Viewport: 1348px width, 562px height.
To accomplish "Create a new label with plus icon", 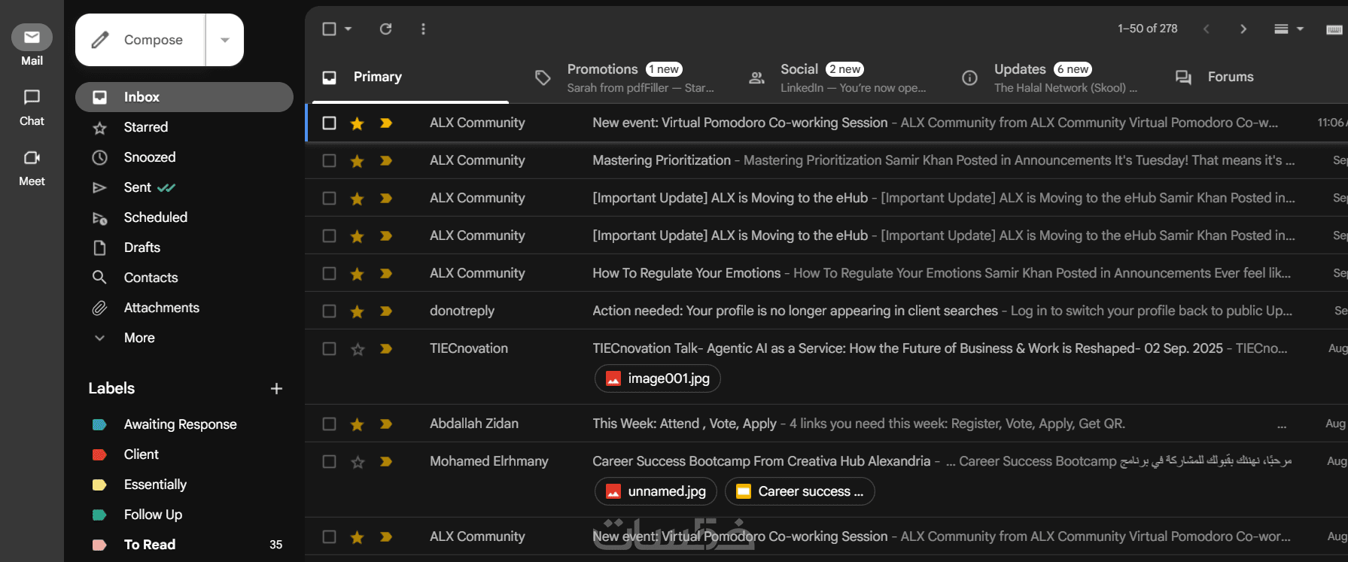I will pos(276,388).
